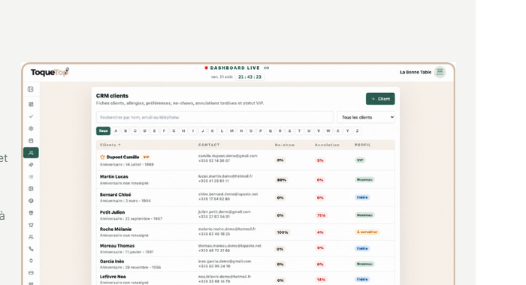This screenshot has width=526, height=285.
Task: Open the dashboard grid icon in sidebar
Action: [31, 104]
